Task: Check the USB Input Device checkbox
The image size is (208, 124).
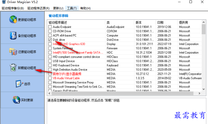Action: pos(50,61)
